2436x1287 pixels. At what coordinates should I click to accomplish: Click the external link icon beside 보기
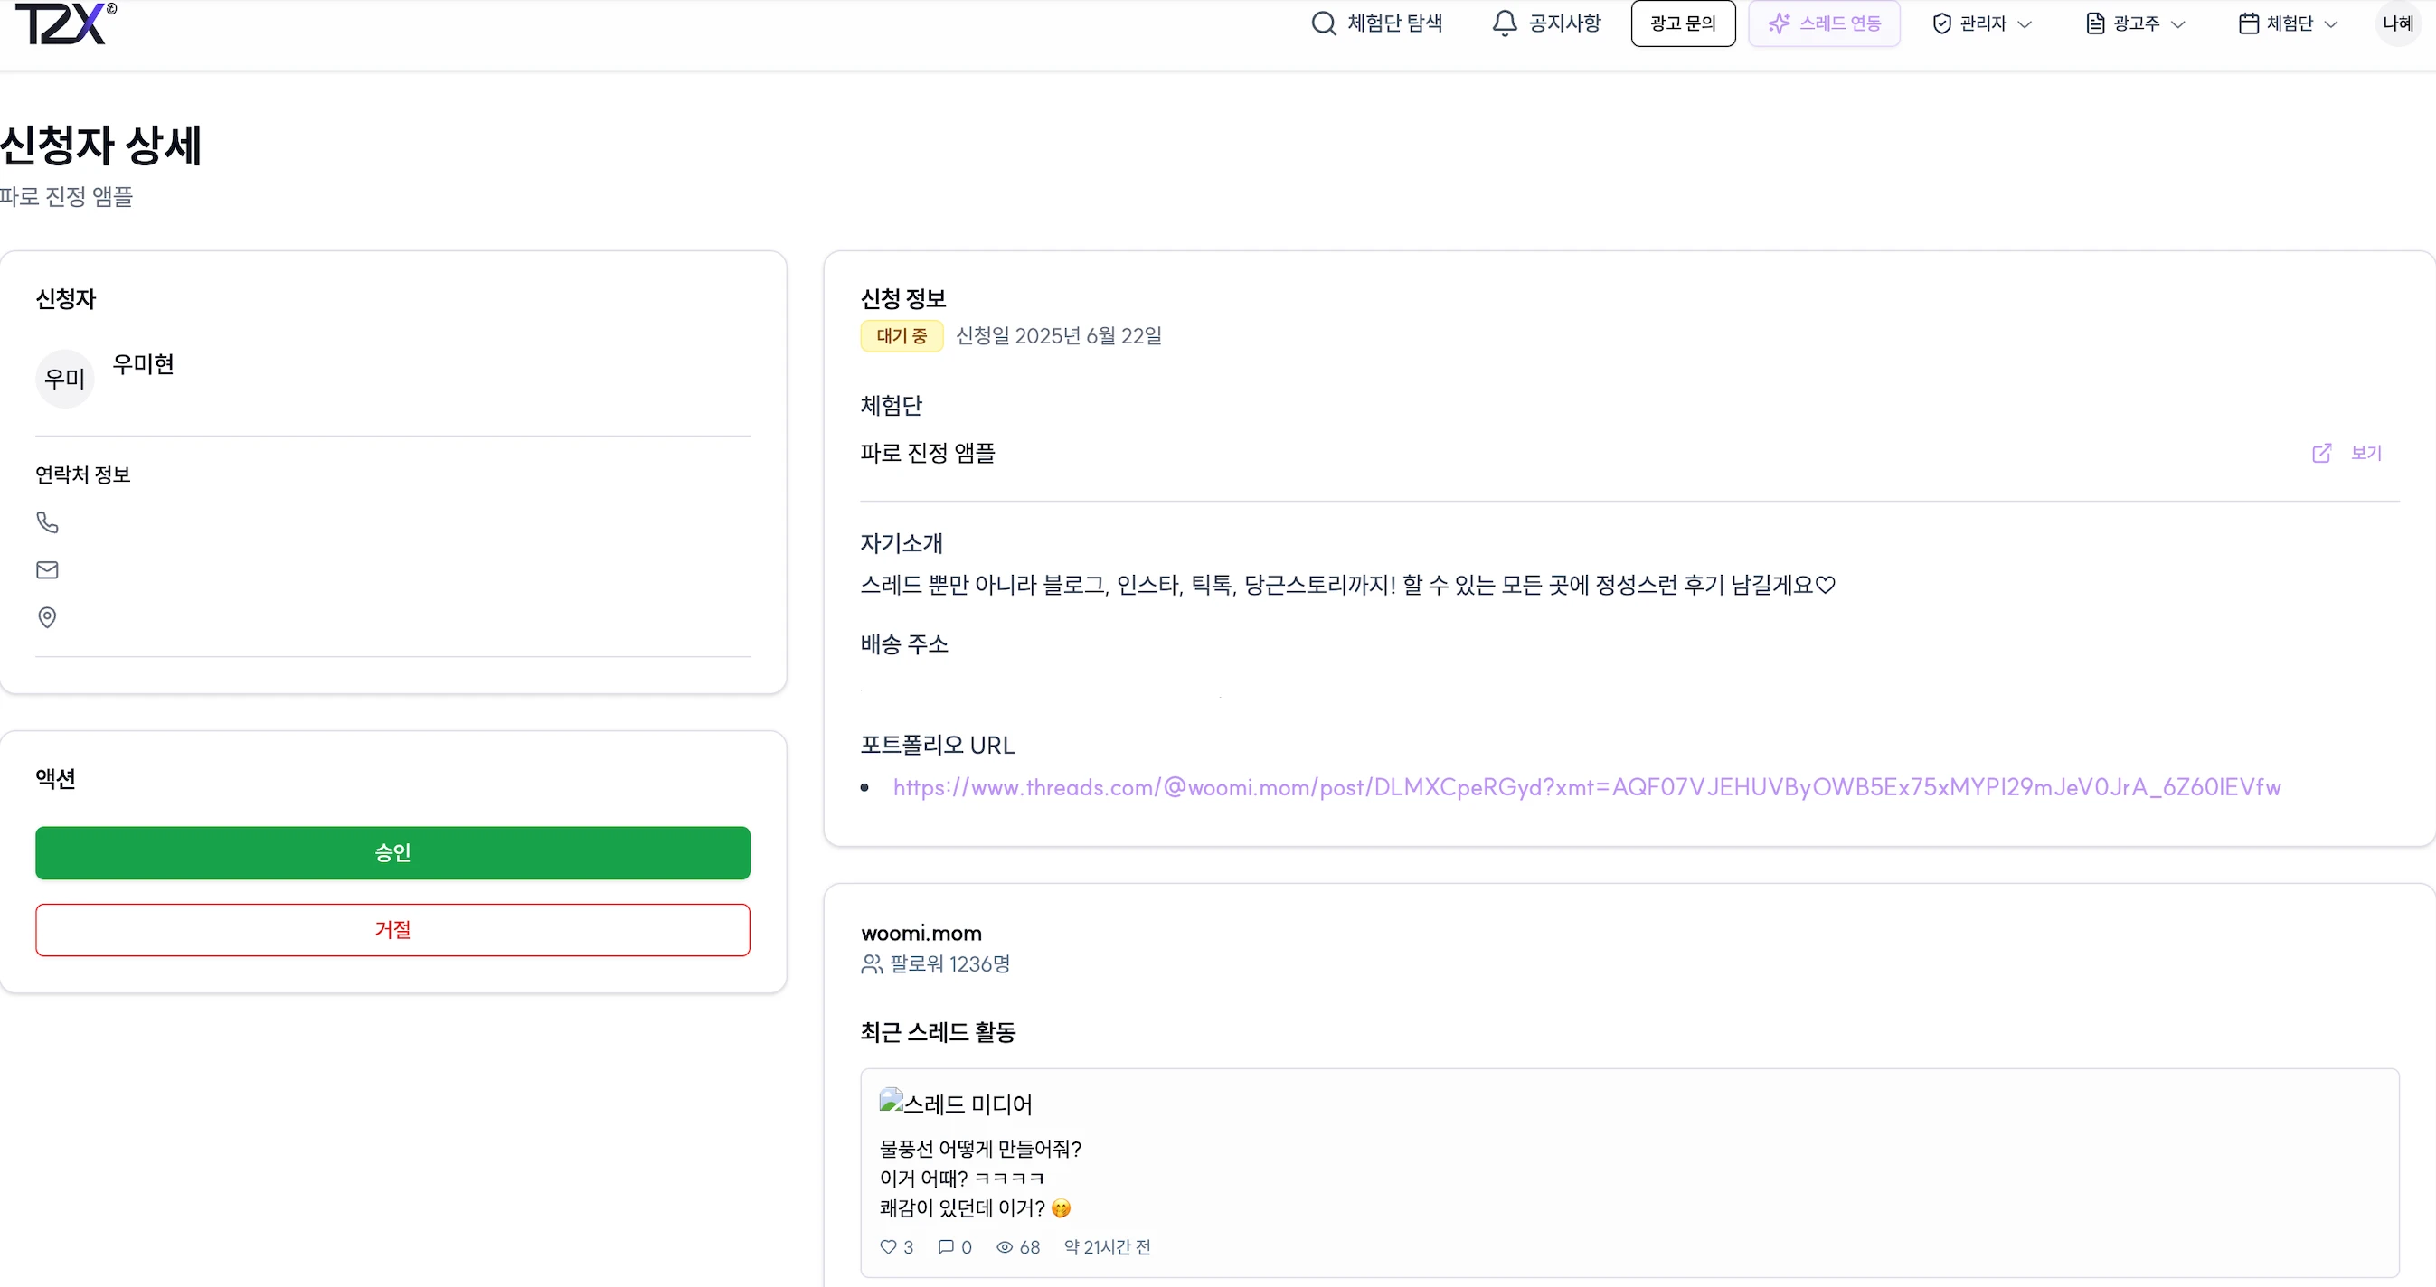click(2321, 453)
